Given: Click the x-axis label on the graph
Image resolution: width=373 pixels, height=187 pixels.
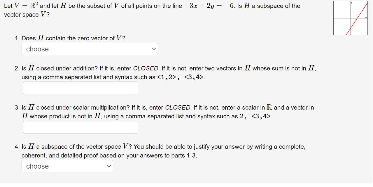Looking at the screenshot, I should 366,17.
